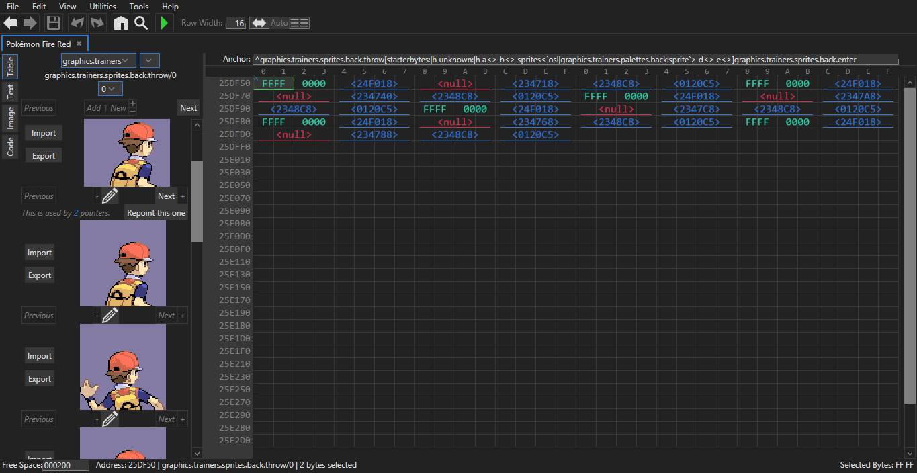Open the Utilities menu
Screen dimensions: 917x473
(102, 7)
